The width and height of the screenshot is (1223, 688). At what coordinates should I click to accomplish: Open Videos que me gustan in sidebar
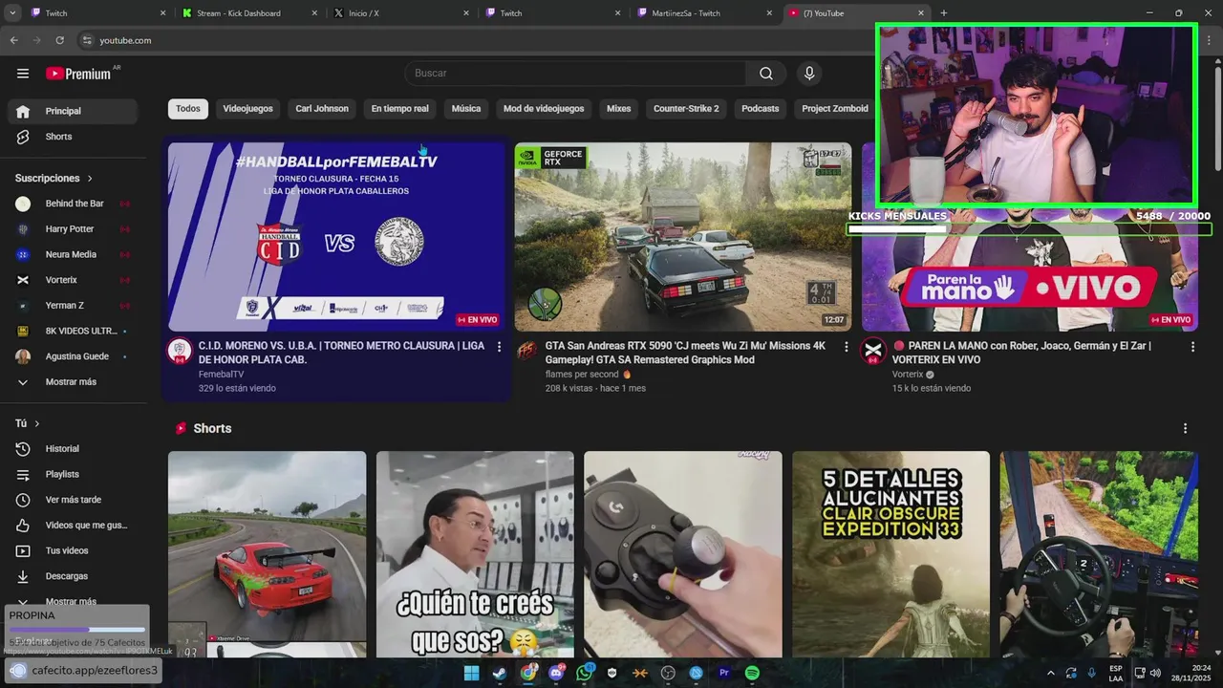[73, 526]
